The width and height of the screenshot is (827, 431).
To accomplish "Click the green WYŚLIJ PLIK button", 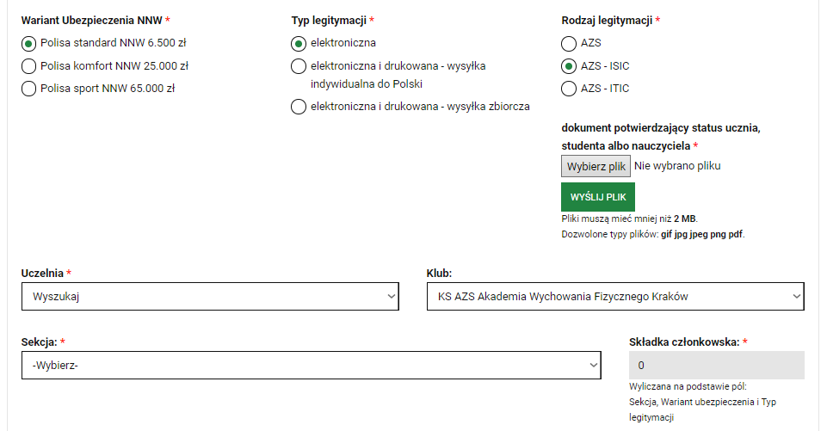I will click(x=598, y=197).
